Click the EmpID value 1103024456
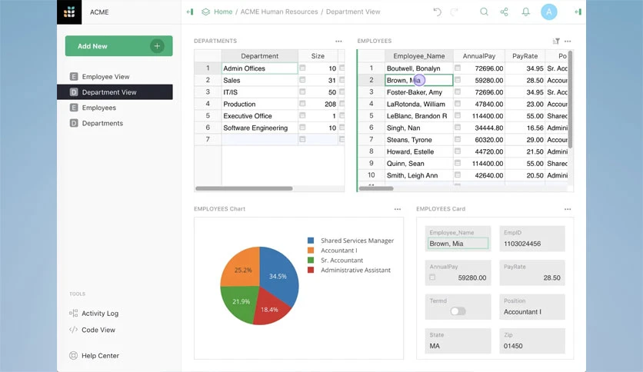This screenshot has height=372, width=643. tap(522, 244)
